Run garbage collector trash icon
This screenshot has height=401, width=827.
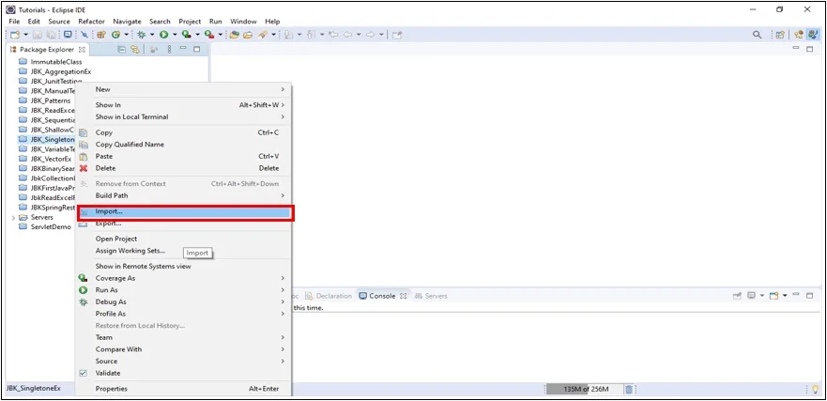click(x=629, y=390)
